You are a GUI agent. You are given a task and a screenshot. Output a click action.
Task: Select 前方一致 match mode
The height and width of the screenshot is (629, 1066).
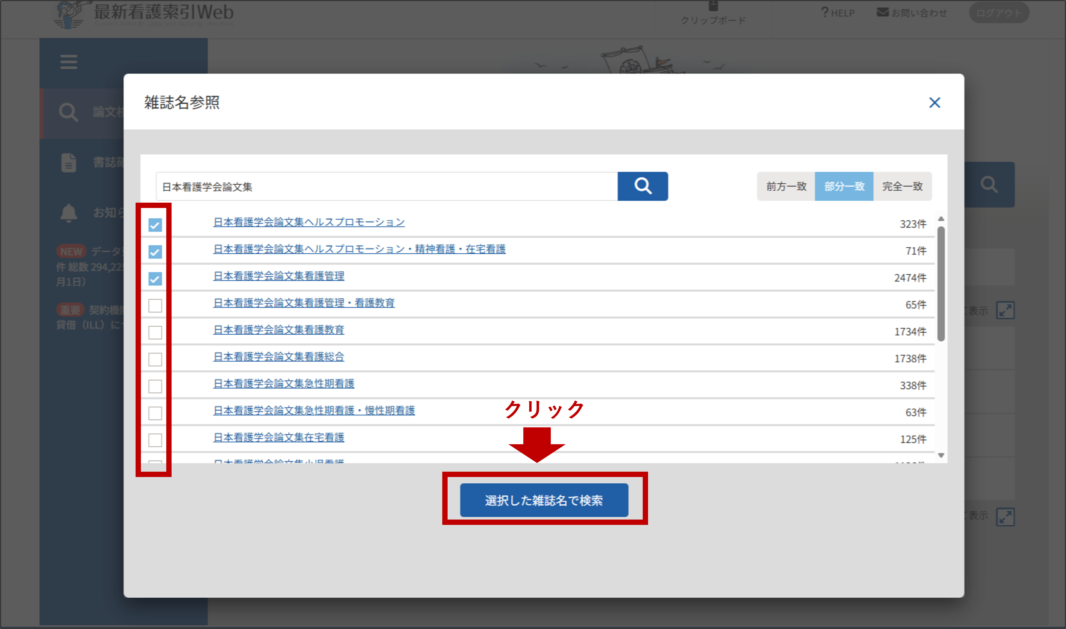786,186
